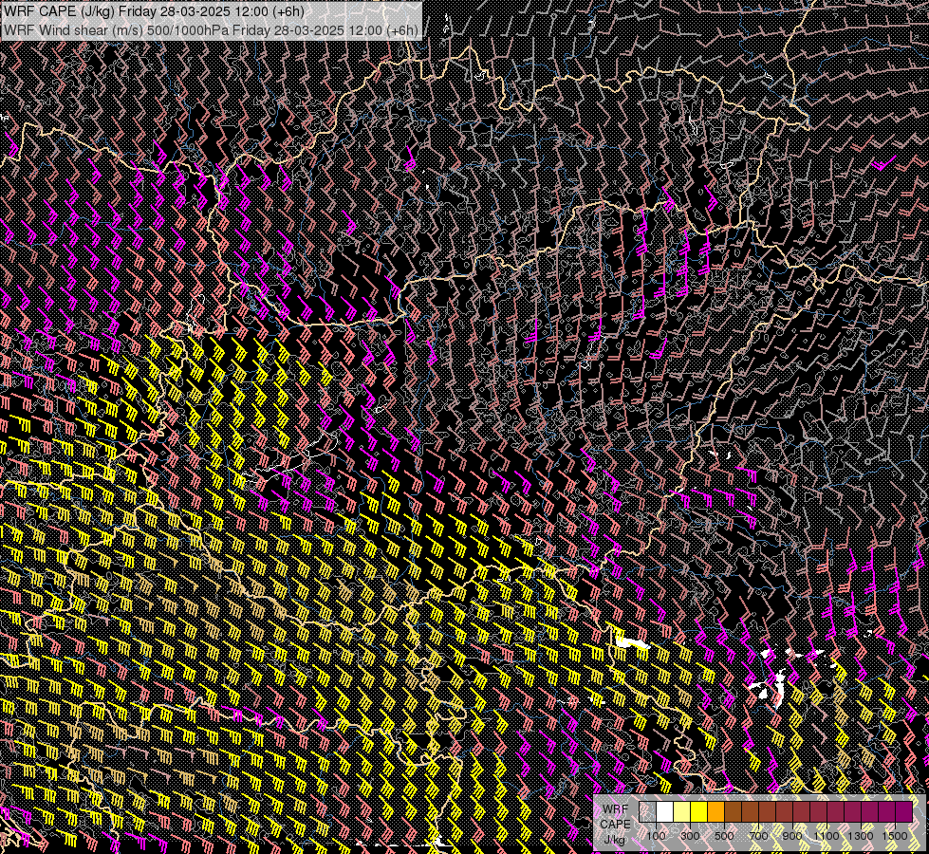This screenshot has width=929, height=854.
Task: Click the legend value '1500'
Action: pos(895,836)
